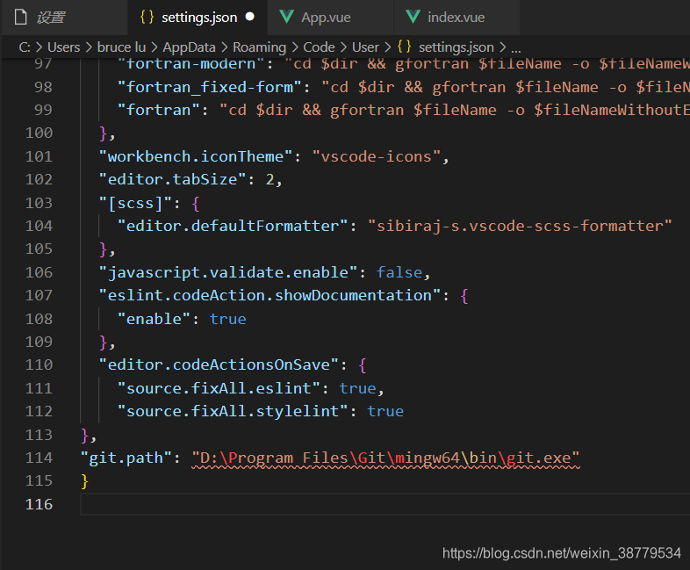Open the bruce lu breadcrumb segment
The width and height of the screenshot is (690, 570).
(121, 47)
